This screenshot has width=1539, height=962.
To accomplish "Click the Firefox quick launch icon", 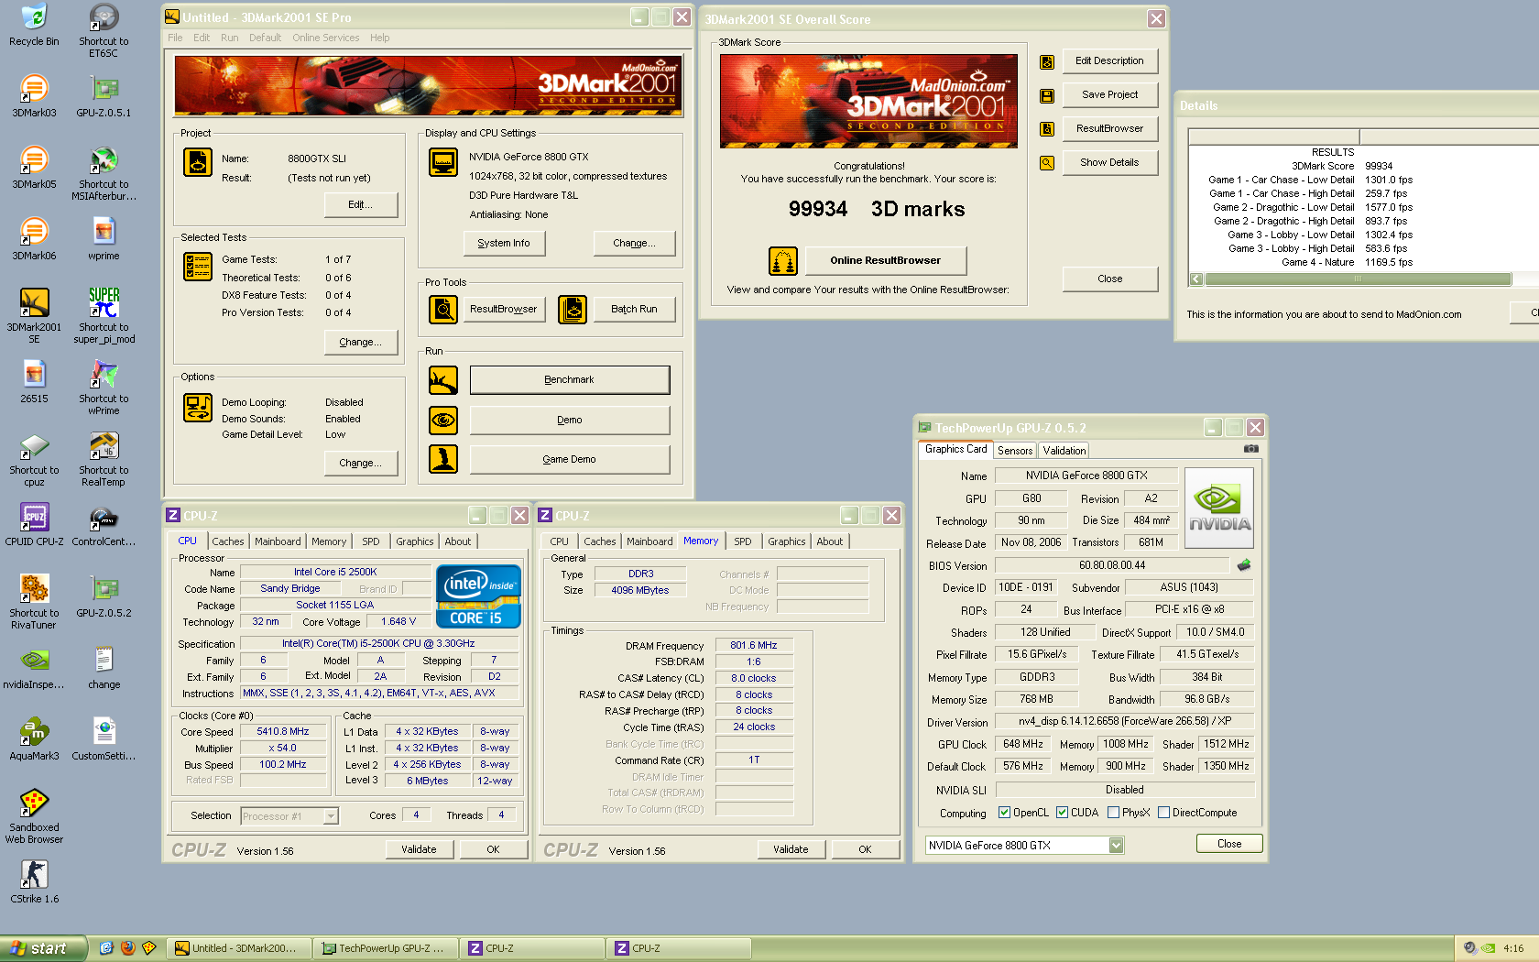I will 127,948.
